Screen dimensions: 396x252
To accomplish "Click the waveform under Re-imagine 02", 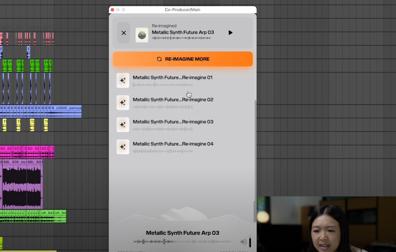I will tap(163, 107).
